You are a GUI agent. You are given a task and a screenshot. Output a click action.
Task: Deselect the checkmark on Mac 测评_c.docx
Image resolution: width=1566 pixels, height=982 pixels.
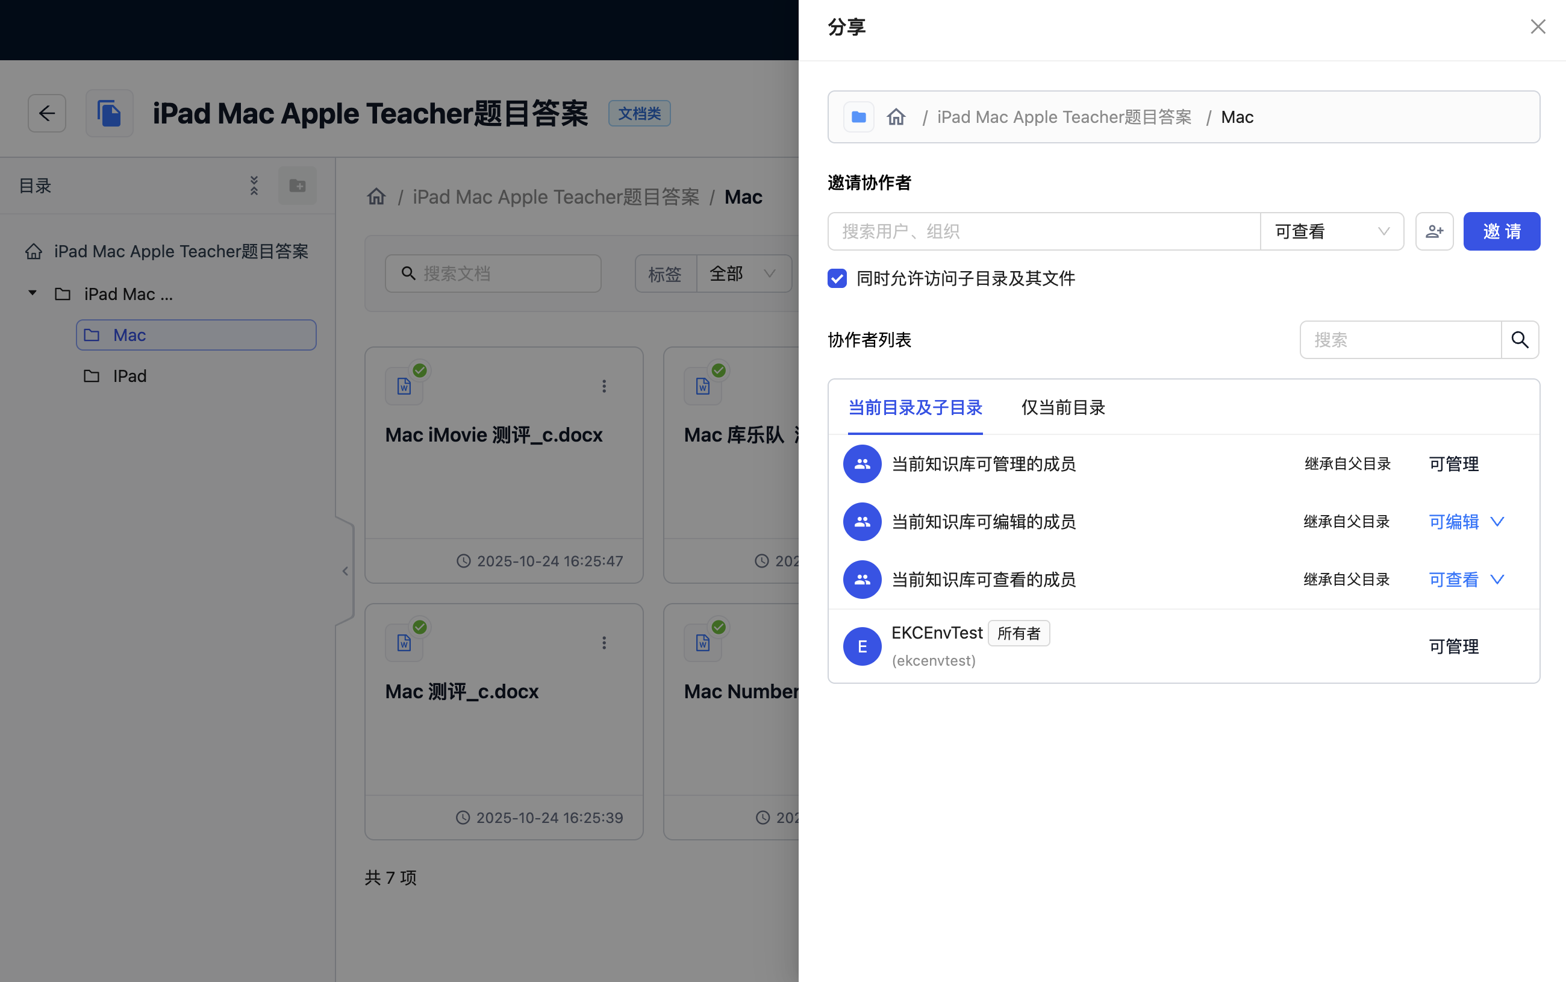[419, 626]
